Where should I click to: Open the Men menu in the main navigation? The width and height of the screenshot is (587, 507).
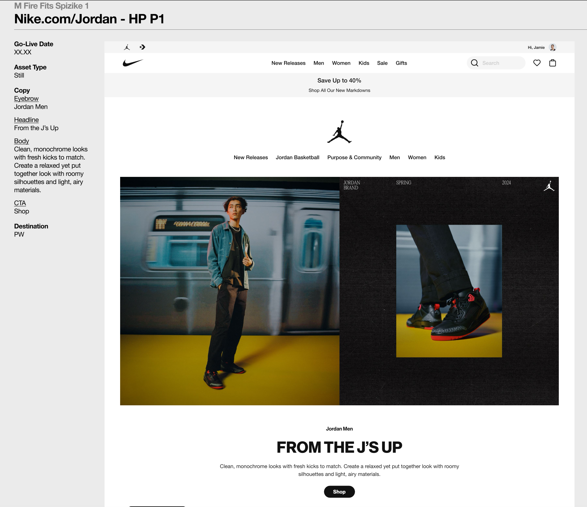click(x=319, y=63)
